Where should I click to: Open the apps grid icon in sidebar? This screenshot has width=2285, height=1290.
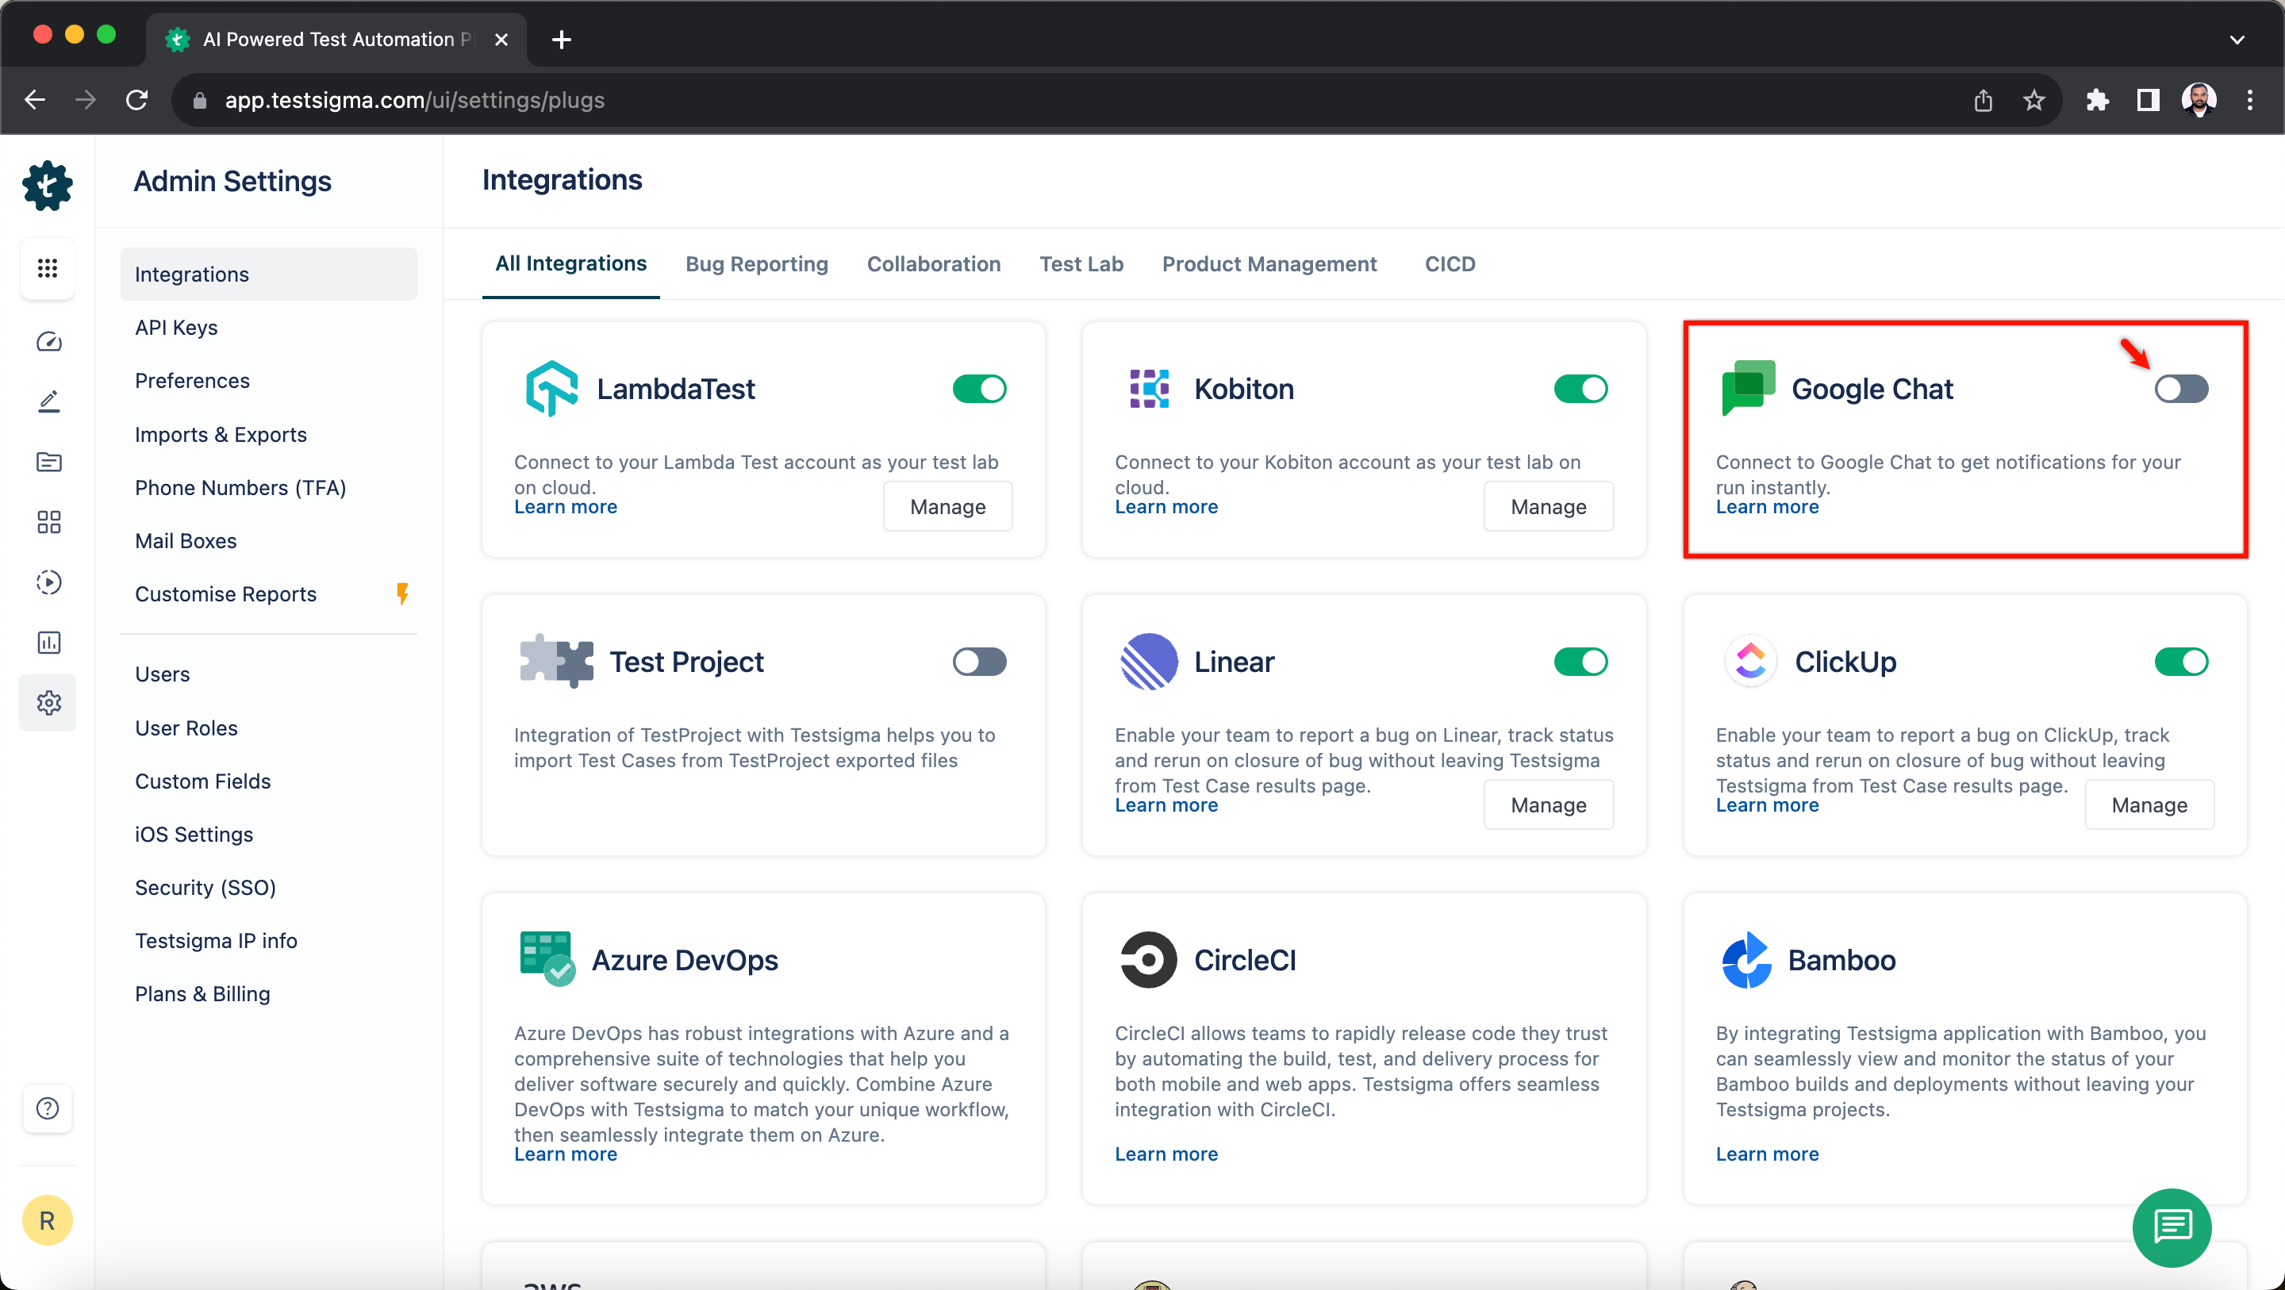click(48, 267)
